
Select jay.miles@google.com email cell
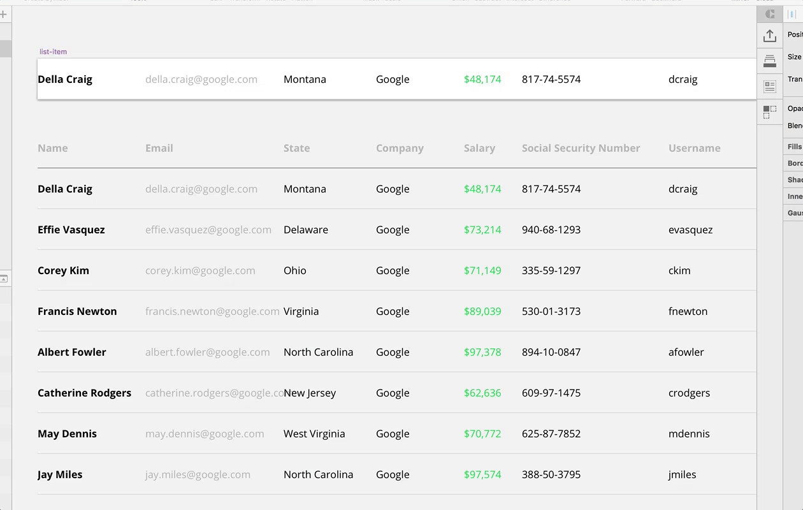click(198, 475)
